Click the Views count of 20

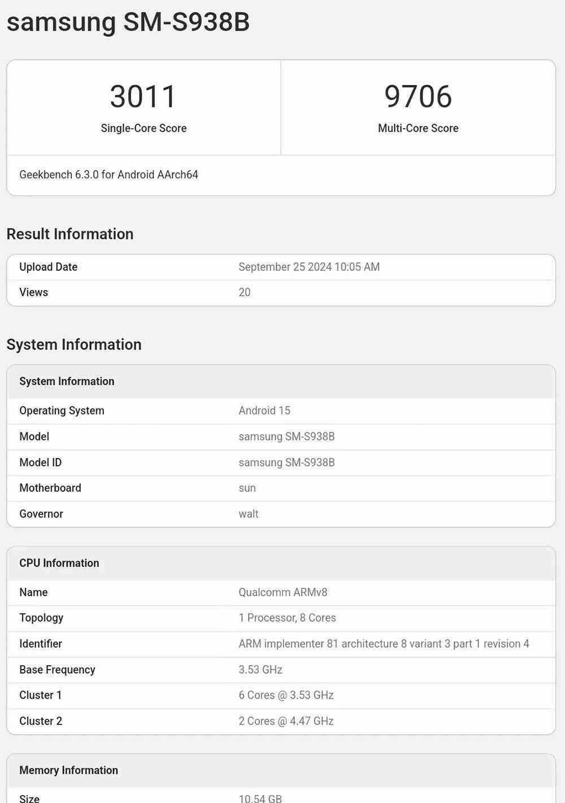coord(245,292)
